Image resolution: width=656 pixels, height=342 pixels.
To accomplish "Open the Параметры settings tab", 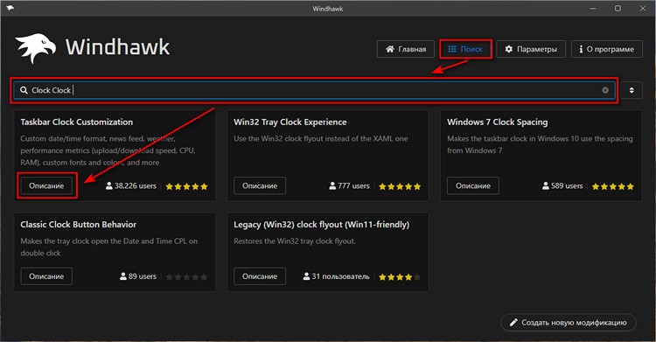I will pyautogui.click(x=531, y=49).
